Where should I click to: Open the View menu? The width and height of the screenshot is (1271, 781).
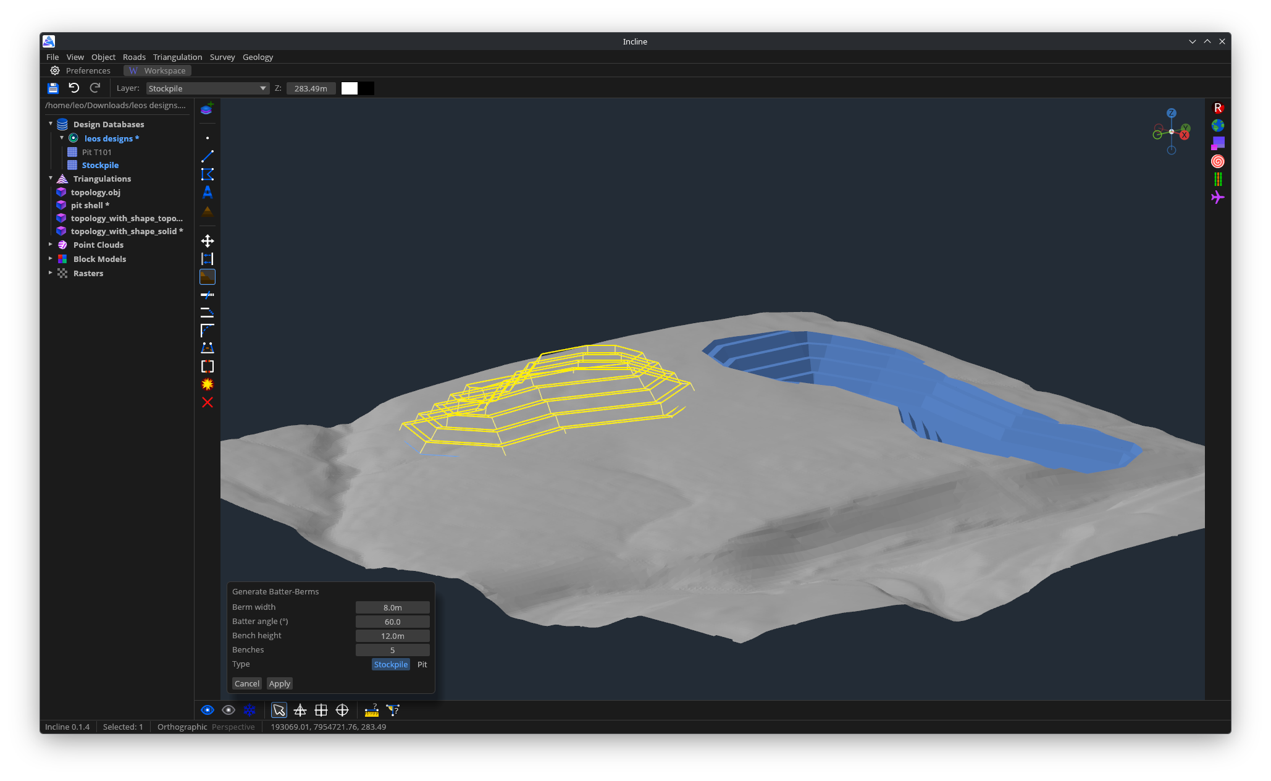(x=75, y=57)
